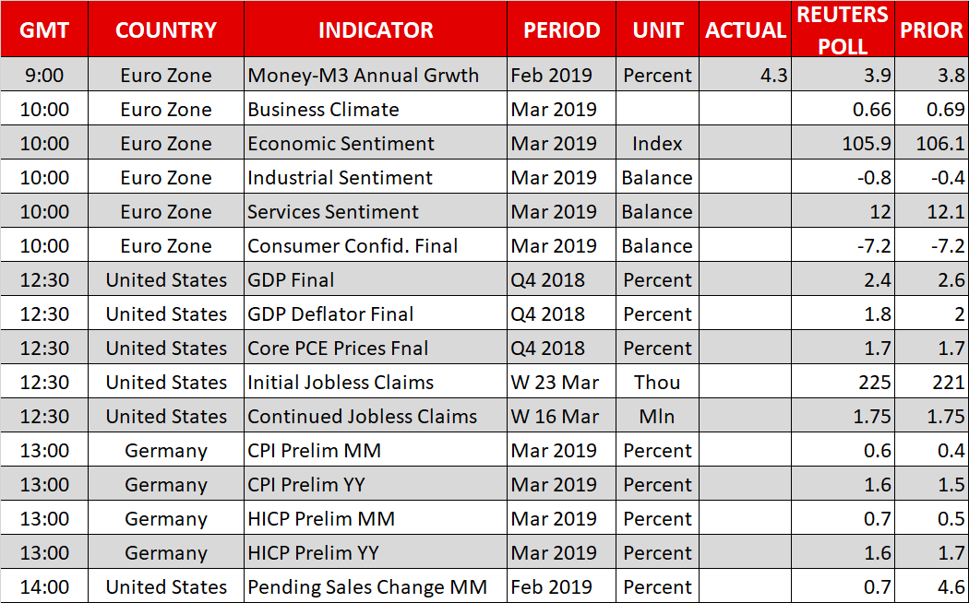Select the Business Climate indicator cell
This screenshot has width=969, height=603.
[x=324, y=110]
